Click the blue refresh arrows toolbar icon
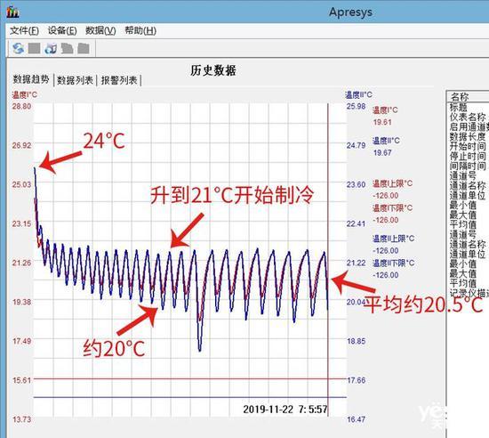This screenshot has width=489, height=438. click(19, 48)
